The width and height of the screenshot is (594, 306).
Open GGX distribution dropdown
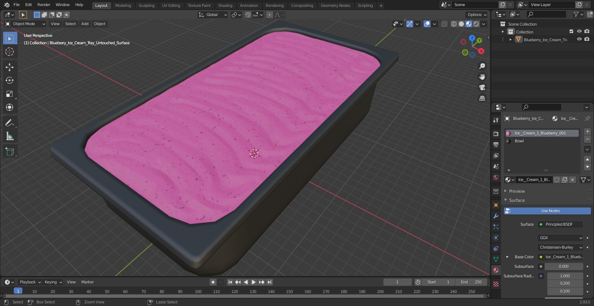click(560, 238)
